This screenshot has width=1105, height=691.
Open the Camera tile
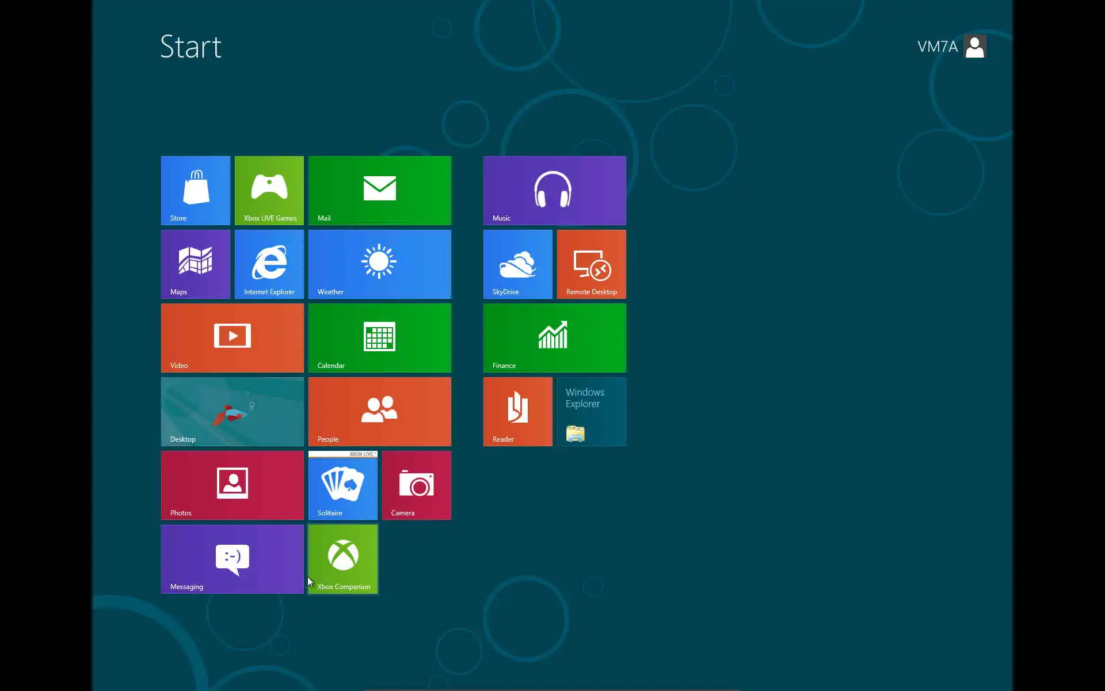click(x=416, y=485)
